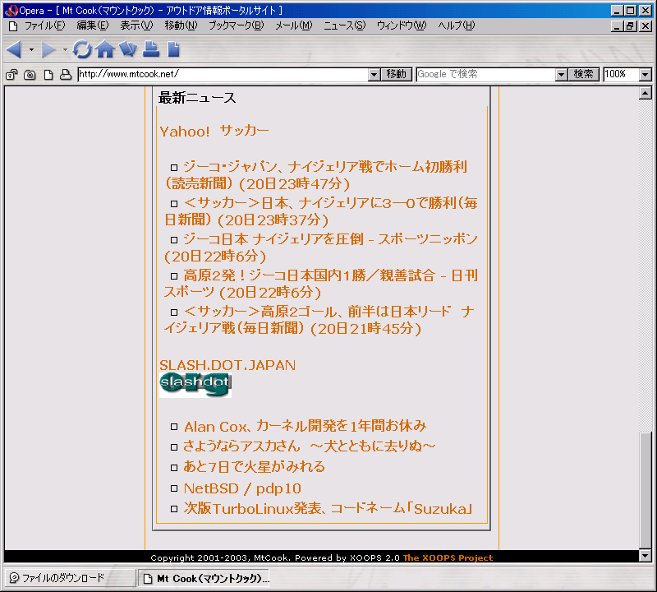Click the slashdot org logo image
Screen dimensions: 657x592
coord(195,385)
